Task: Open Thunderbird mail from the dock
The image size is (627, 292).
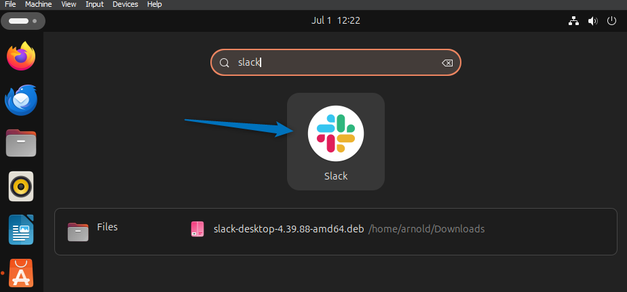Action: [21, 100]
